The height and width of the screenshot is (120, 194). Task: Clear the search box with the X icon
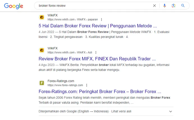(x=154, y=6)
